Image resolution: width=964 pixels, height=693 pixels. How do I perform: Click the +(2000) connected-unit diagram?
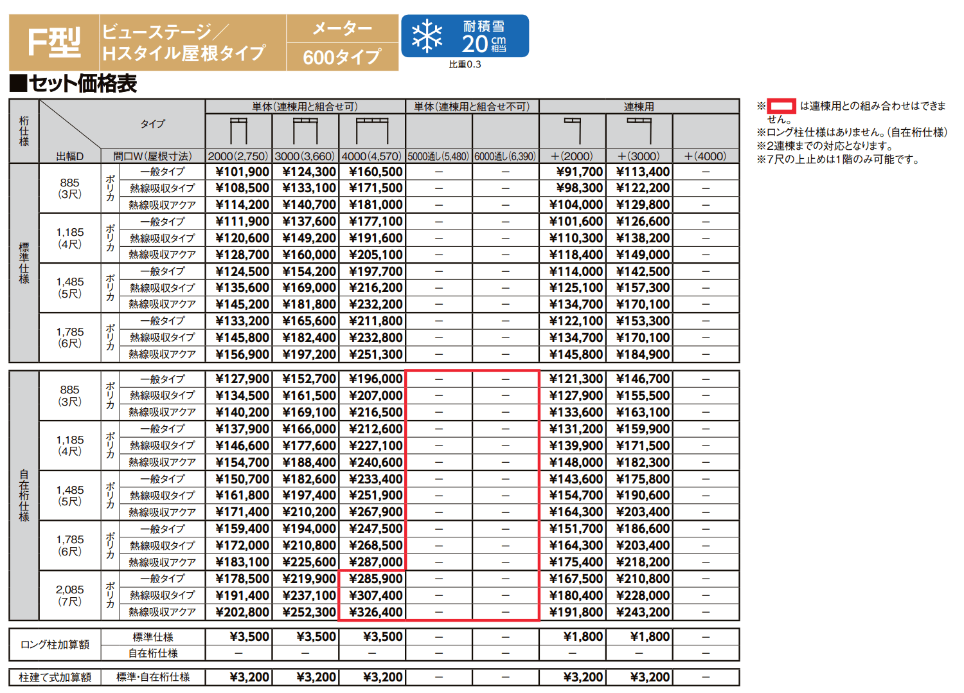572,130
